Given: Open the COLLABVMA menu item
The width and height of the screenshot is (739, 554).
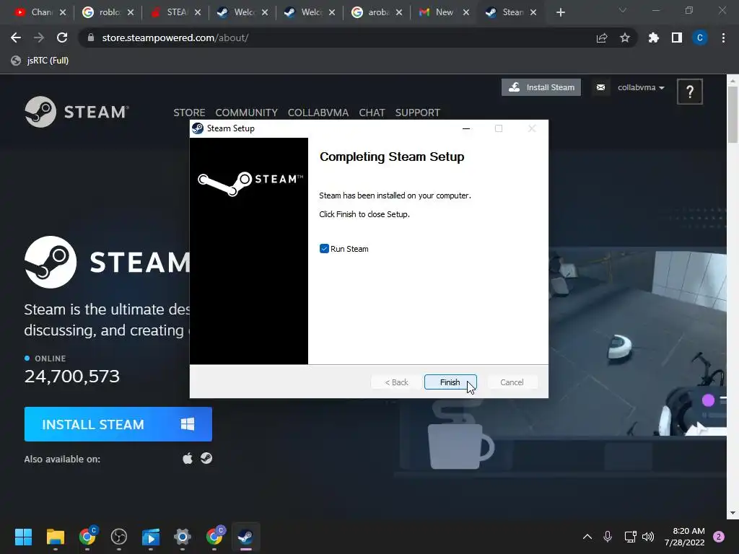Looking at the screenshot, I should pos(318,113).
